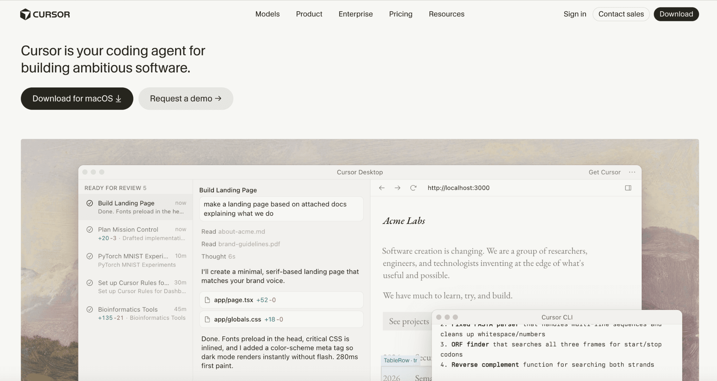This screenshot has height=381, width=717.
Task: Click the Cursor CLI window title
Action: tap(557, 317)
